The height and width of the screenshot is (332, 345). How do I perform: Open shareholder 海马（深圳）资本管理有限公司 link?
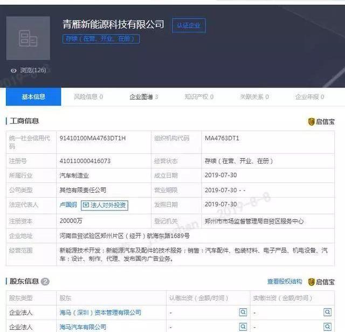100,313
